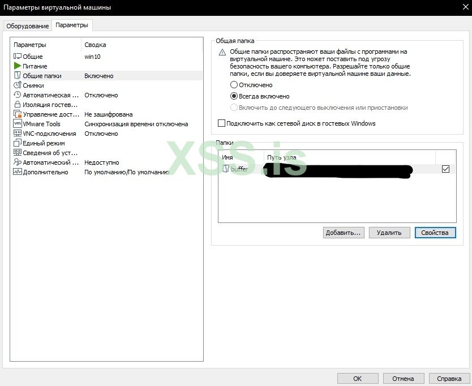Click the Добавить... button

pyautogui.click(x=344, y=233)
